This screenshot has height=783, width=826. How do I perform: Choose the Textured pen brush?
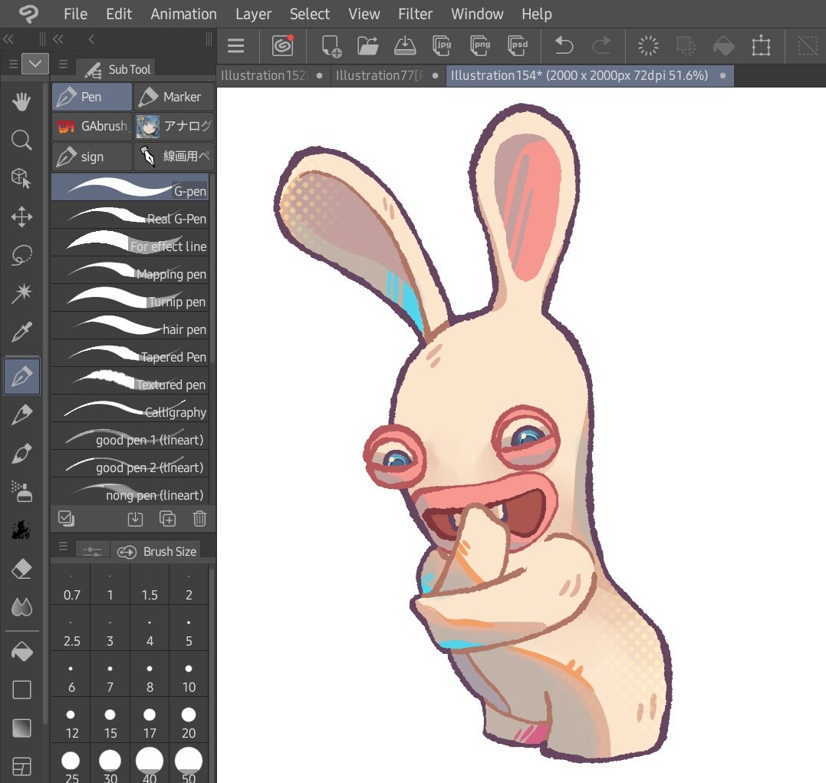click(x=130, y=382)
